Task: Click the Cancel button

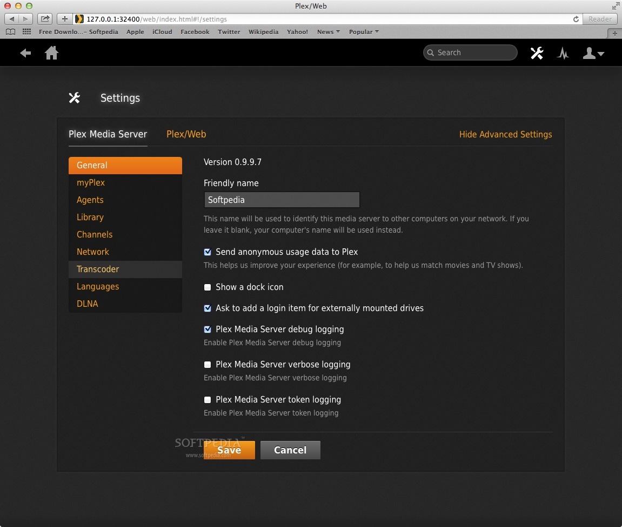Action: (290, 450)
